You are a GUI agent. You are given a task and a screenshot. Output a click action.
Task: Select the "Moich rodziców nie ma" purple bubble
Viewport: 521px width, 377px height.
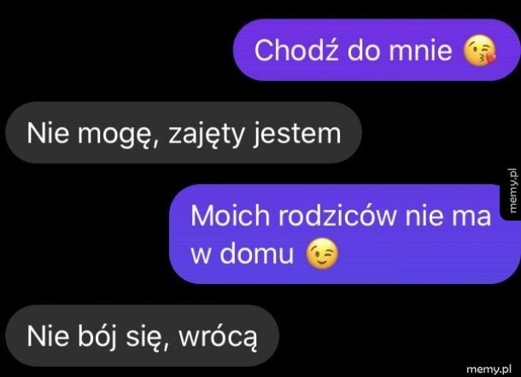coord(345,235)
